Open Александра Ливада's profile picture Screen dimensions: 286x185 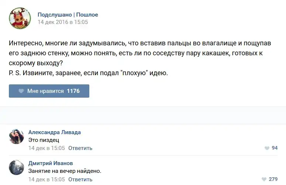pyautogui.click(x=17, y=137)
